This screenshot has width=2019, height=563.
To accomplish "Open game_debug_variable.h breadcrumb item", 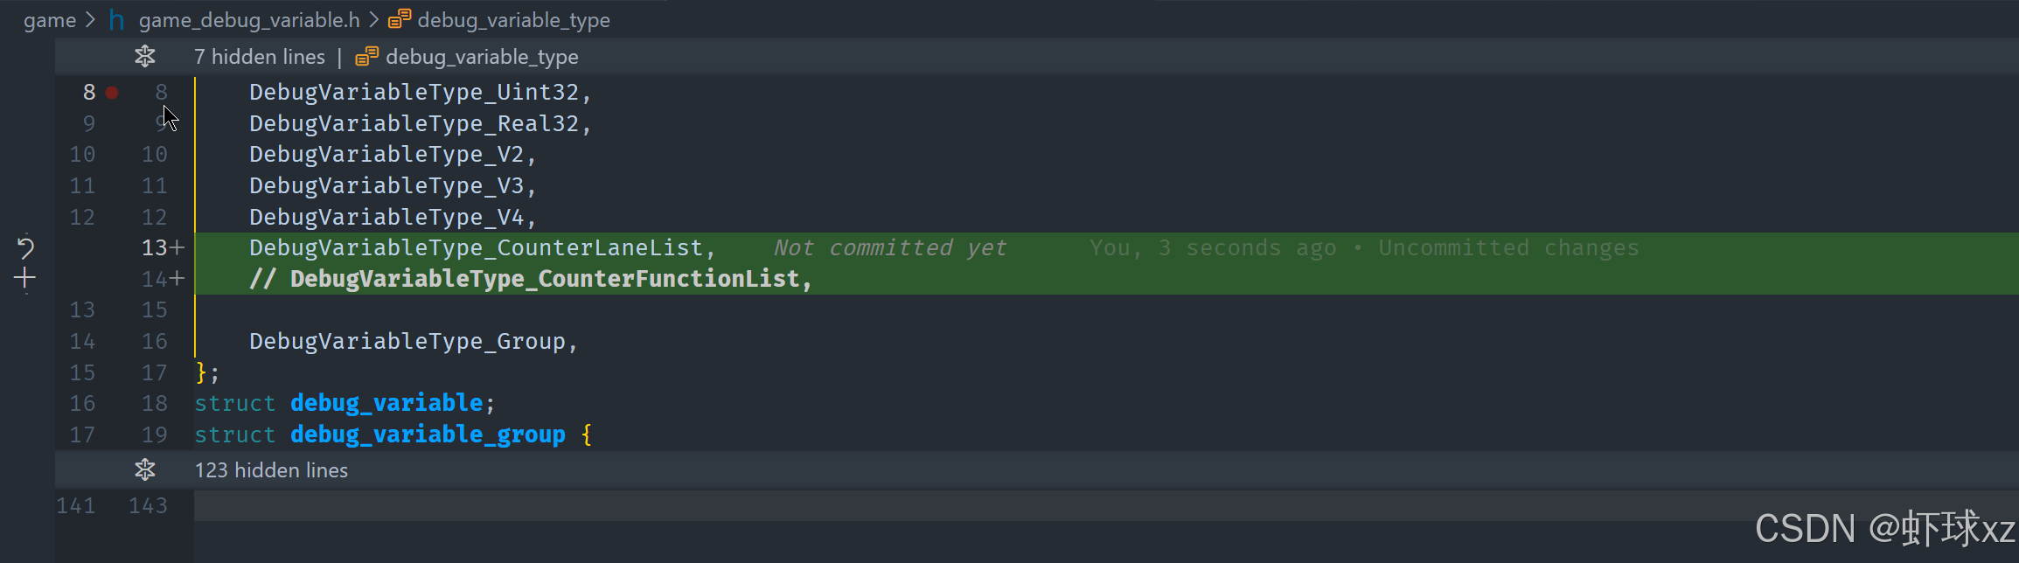I will tap(249, 20).
